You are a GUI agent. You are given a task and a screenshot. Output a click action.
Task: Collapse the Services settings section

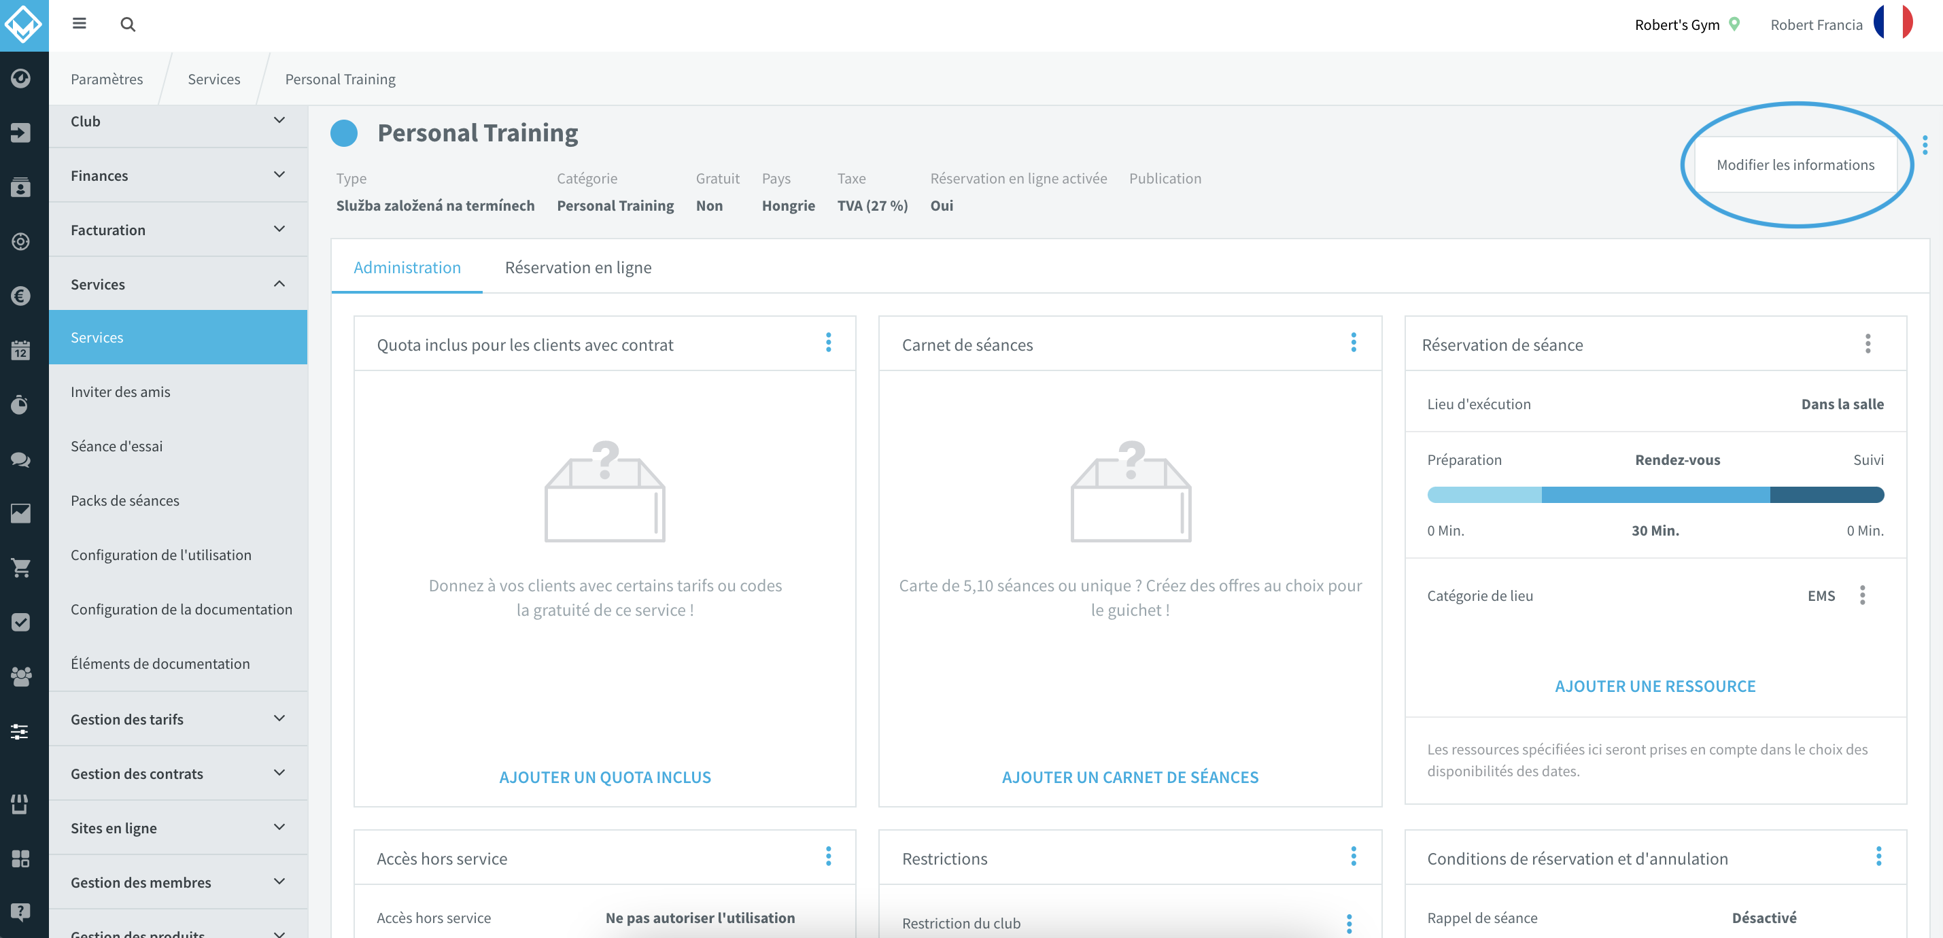pos(178,284)
